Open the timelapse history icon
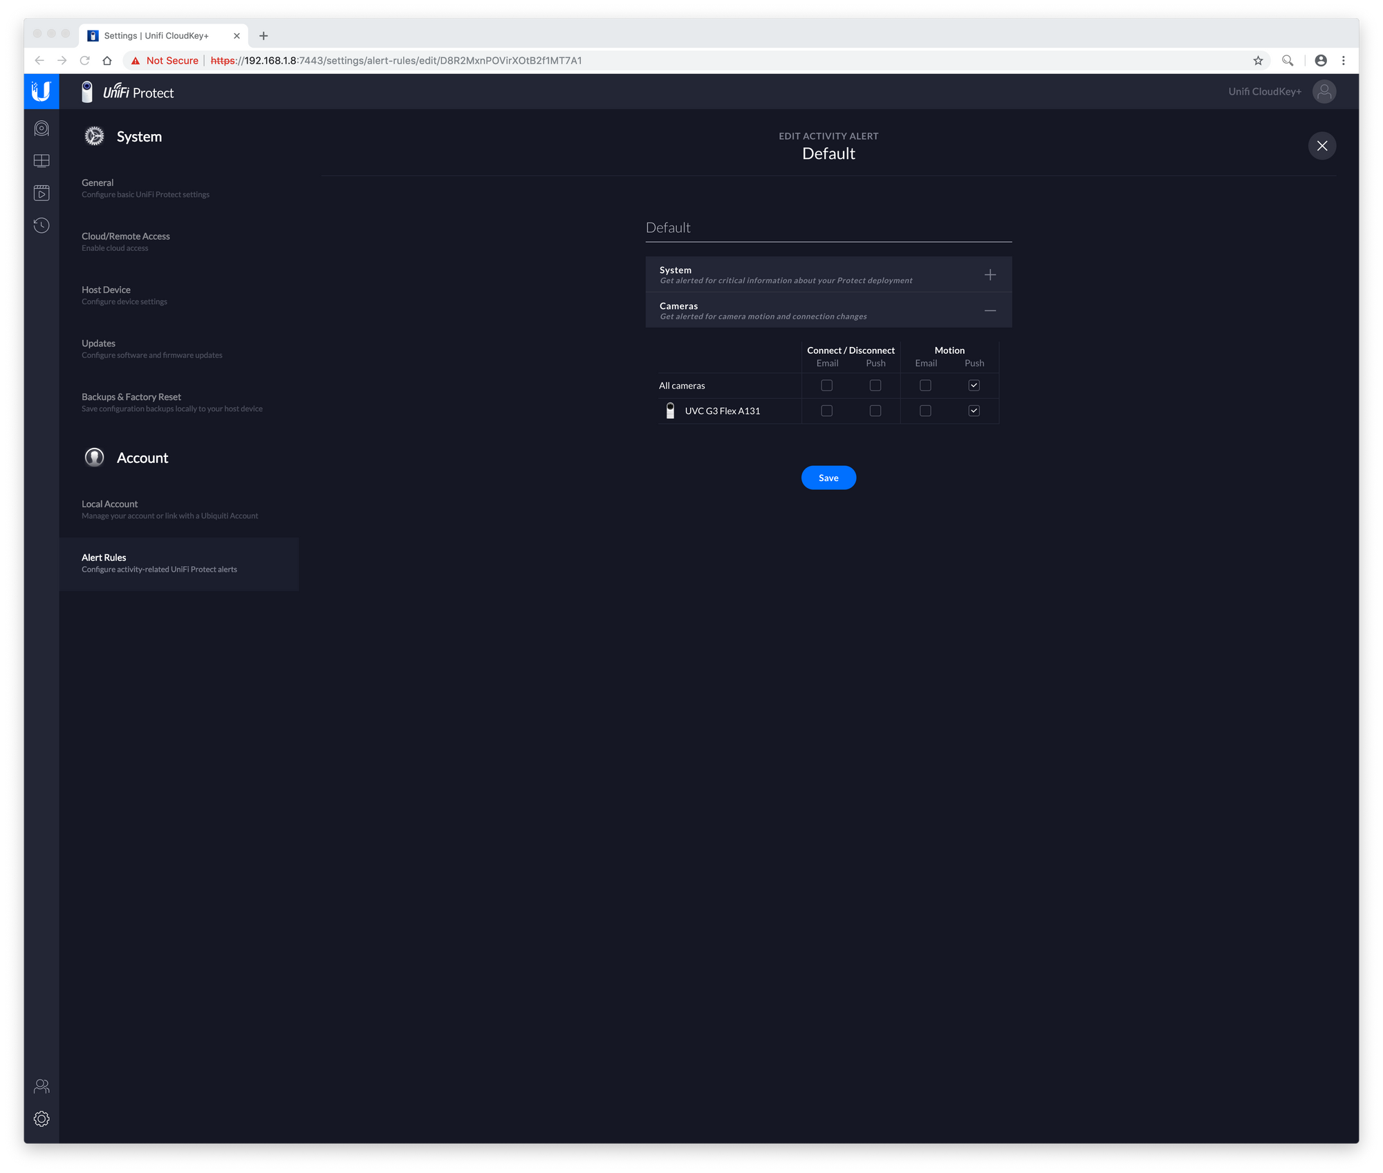The height and width of the screenshot is (1173, 1383). click(41, 225)
